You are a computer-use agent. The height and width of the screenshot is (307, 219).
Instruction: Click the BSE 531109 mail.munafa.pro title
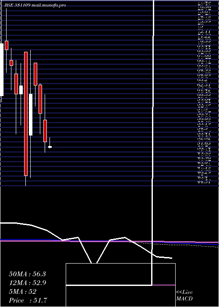(35, 5)
